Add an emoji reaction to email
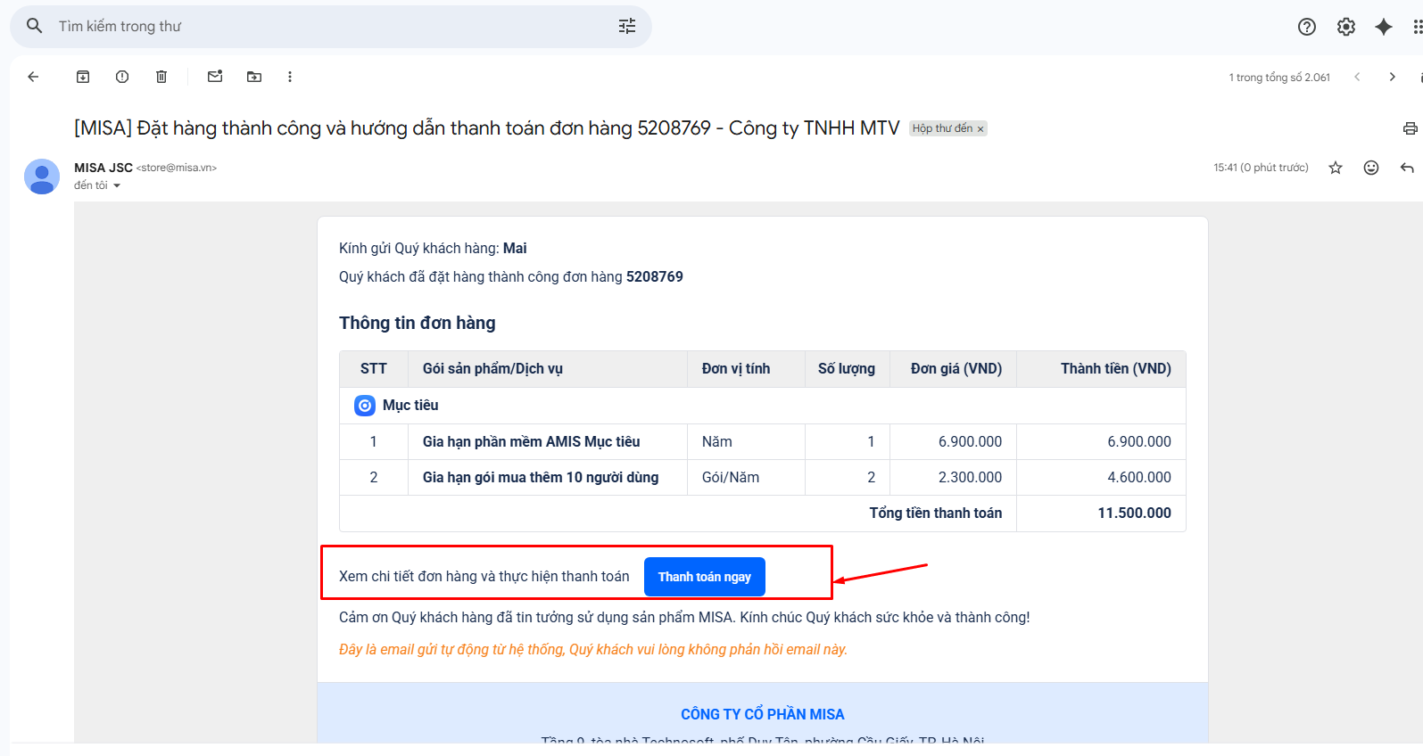The image size is (1423, 756). click(1371, 168)
